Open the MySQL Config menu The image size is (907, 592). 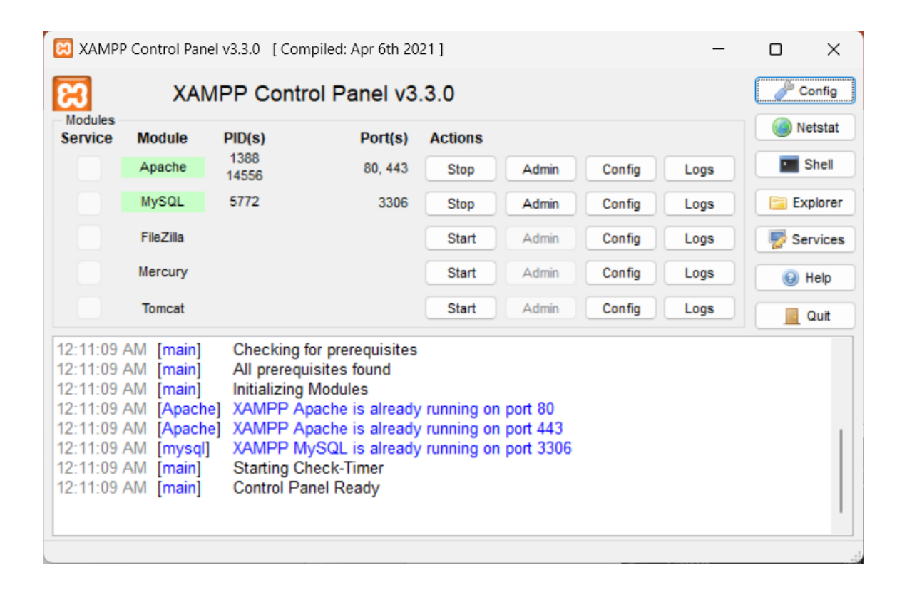620,204
